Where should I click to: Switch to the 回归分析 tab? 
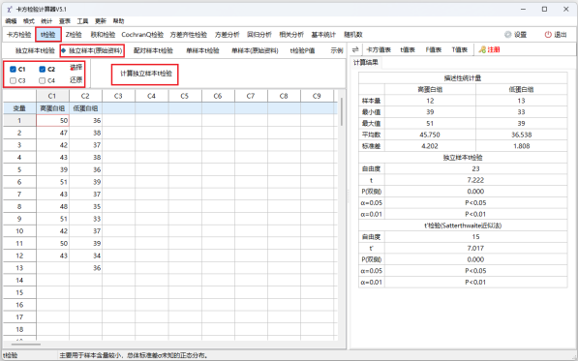click(259, 35)
